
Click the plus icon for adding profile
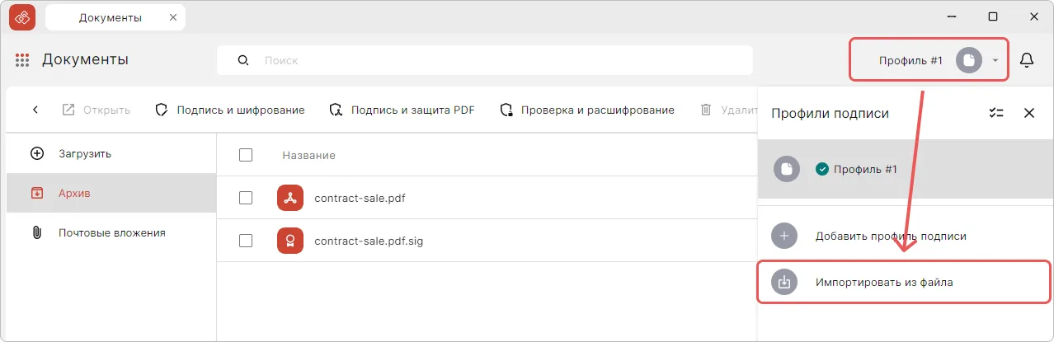(784, 236)
